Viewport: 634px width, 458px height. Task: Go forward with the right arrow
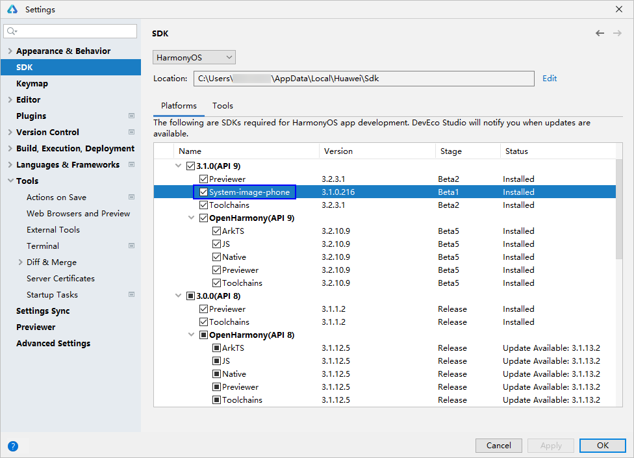click(617, 33)
